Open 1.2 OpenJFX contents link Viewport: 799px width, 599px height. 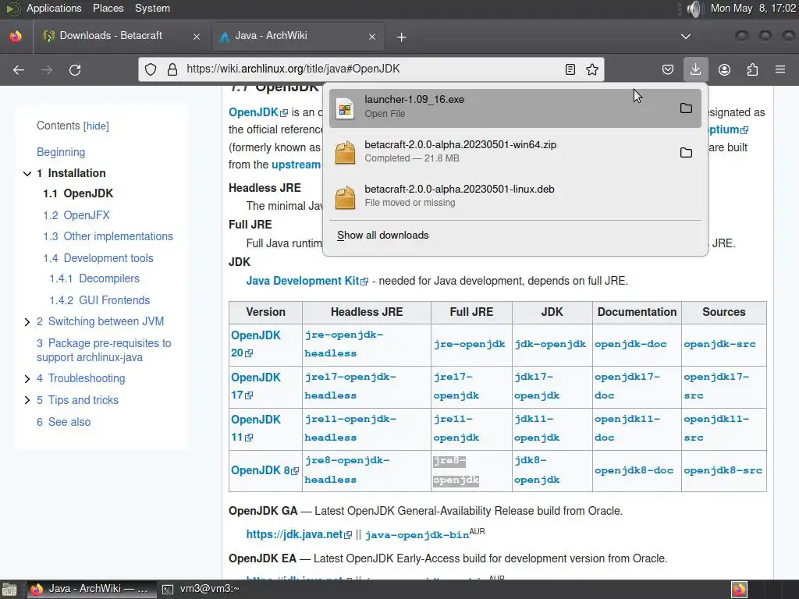point(76,215)
